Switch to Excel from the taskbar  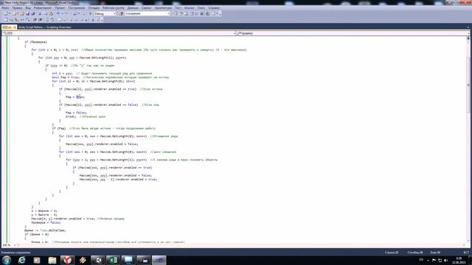(x=113, y=260)
